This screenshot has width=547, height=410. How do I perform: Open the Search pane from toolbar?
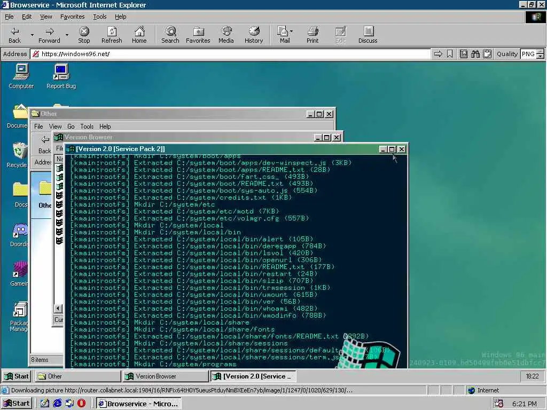pos(170,35)
